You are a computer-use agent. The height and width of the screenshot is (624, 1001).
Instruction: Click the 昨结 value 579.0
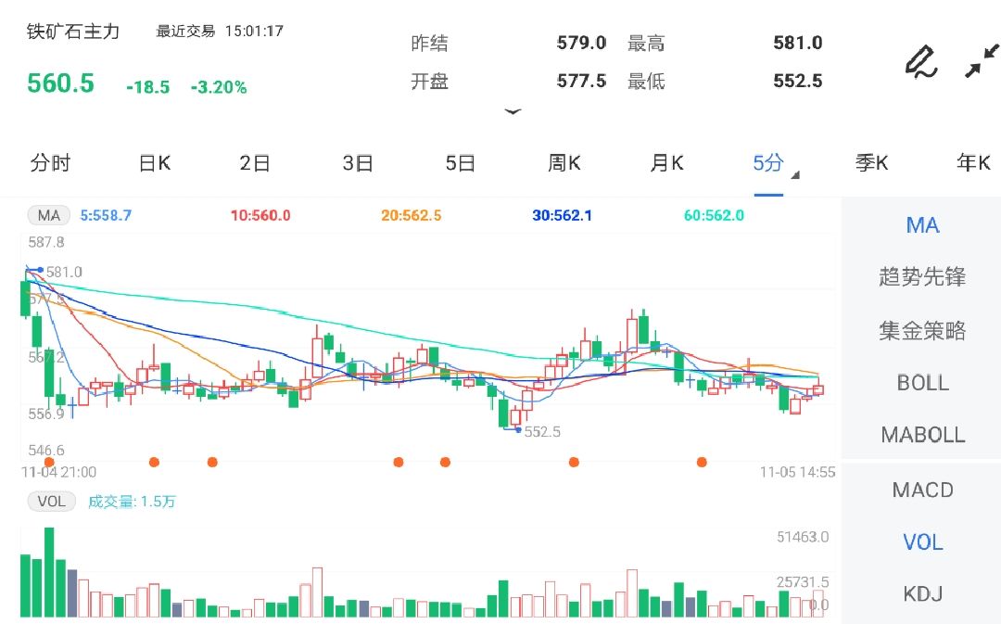point(581,43)
